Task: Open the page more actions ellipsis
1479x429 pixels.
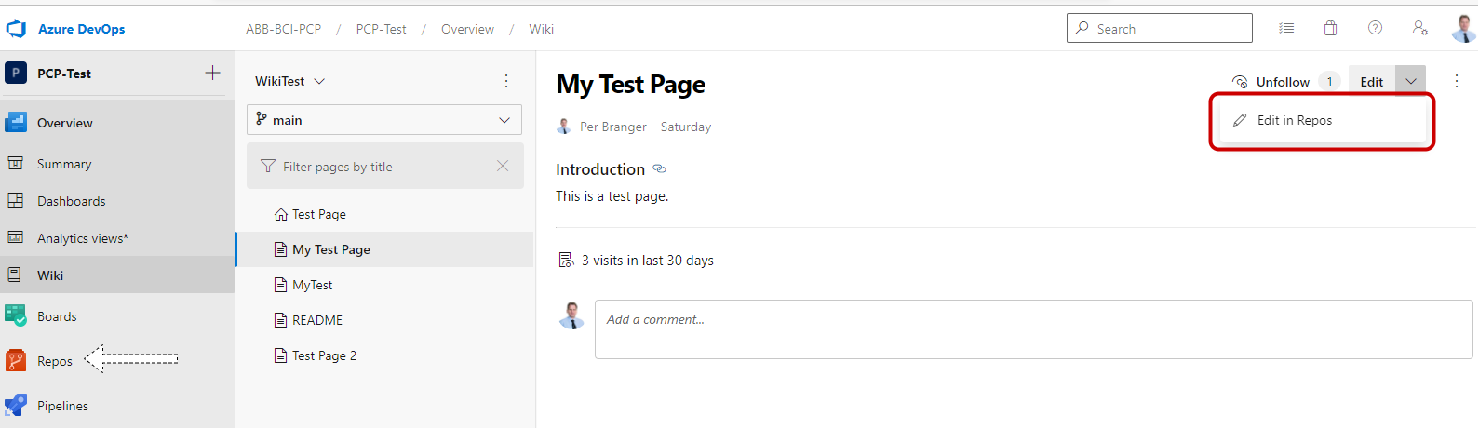Action: pos(1457,81)
